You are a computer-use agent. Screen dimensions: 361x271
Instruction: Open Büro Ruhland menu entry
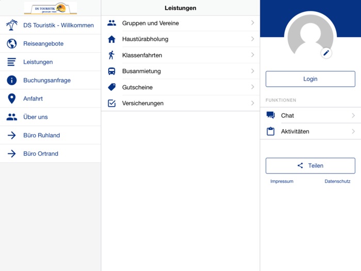click(41, 135)
